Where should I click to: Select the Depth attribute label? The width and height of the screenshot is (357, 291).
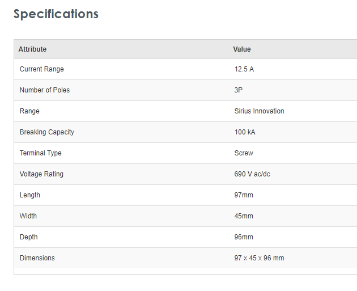[29, 237]
